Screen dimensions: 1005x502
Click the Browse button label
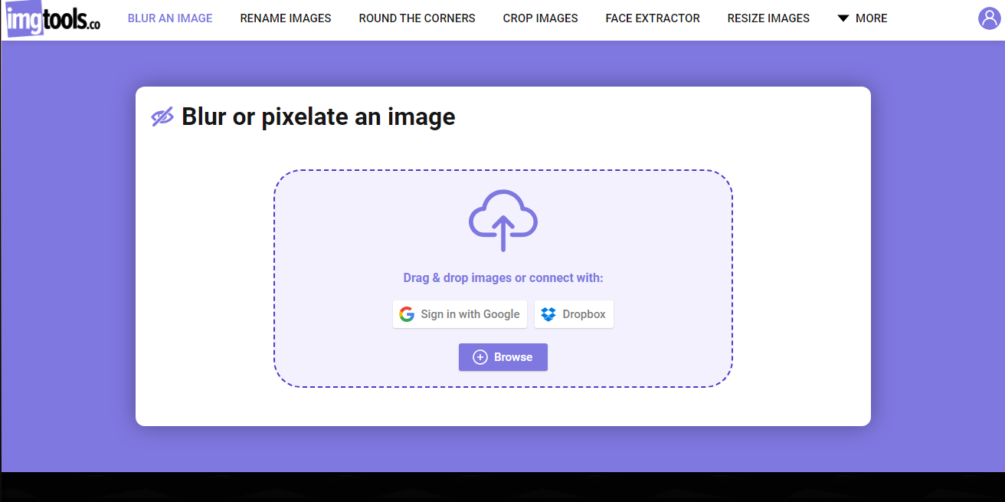[x=513, y=357]
